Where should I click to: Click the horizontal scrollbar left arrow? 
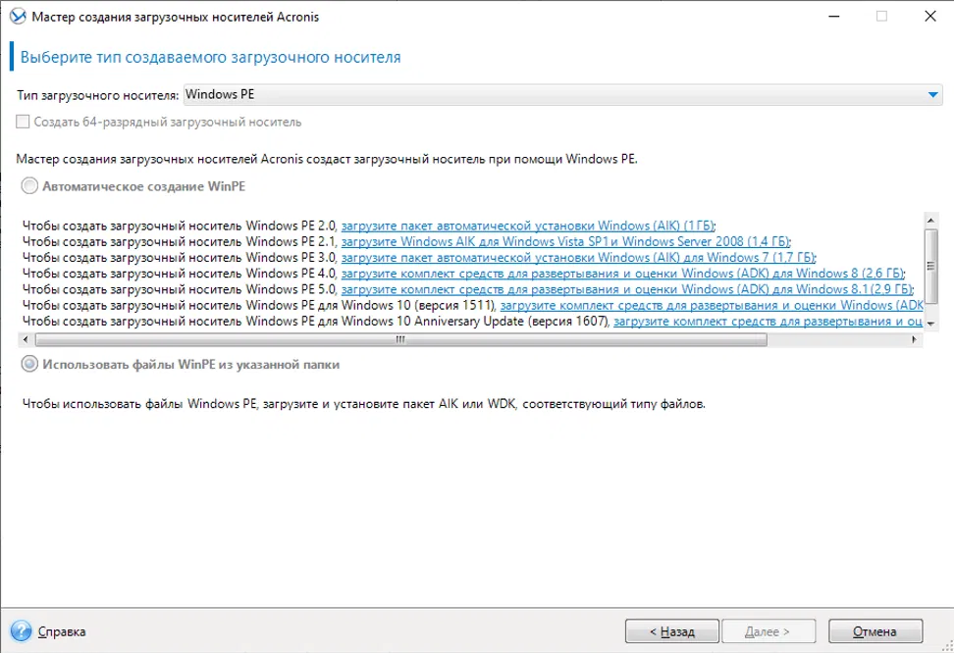pos(25,339)
